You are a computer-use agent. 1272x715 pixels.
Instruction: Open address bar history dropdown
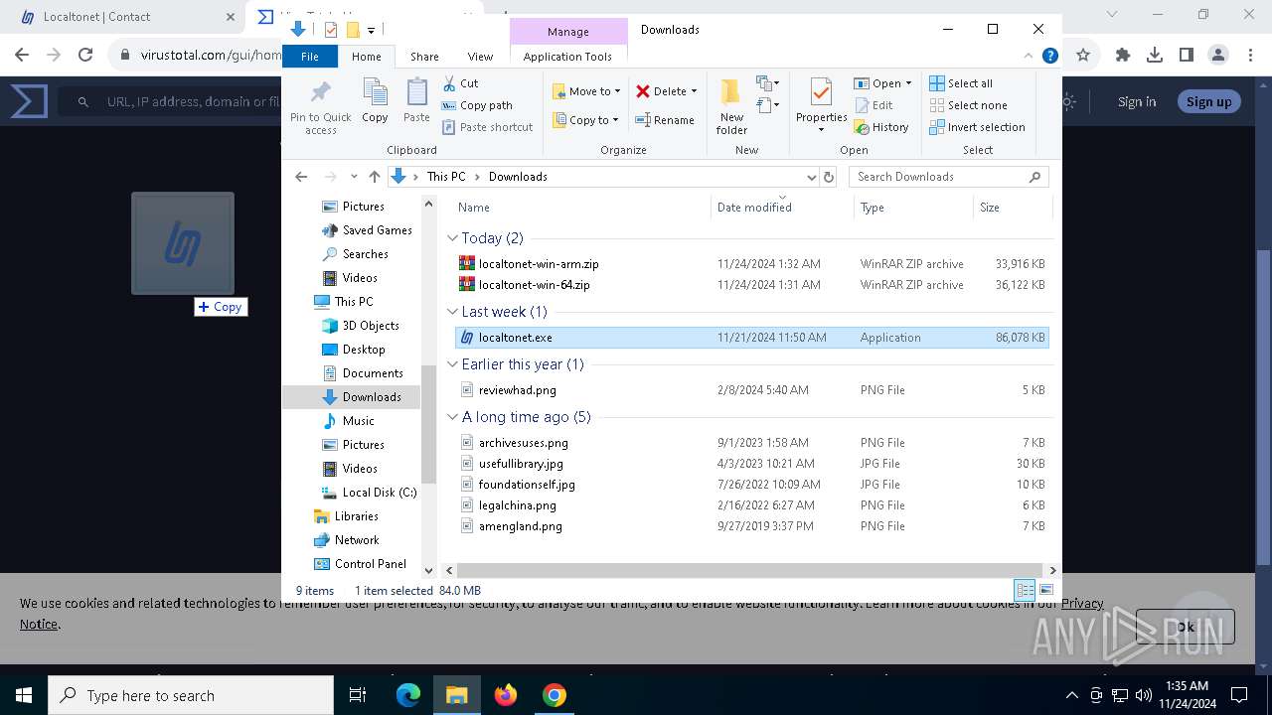(x=811, y=177)
